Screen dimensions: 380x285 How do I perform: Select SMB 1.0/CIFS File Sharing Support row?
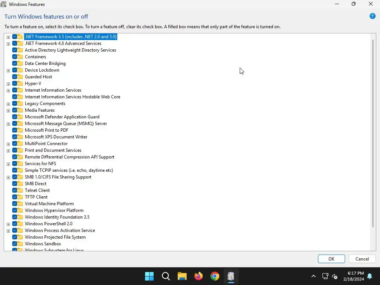[58, 177]
